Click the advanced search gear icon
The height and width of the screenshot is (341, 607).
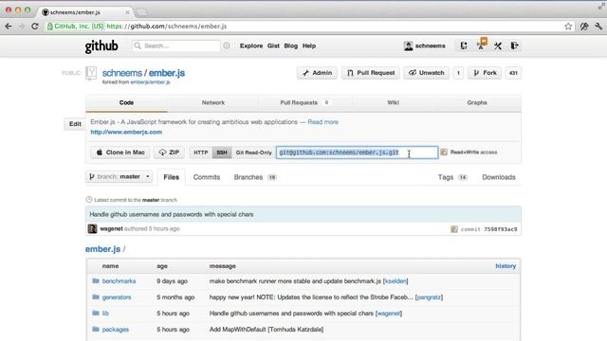coord(227,45)
